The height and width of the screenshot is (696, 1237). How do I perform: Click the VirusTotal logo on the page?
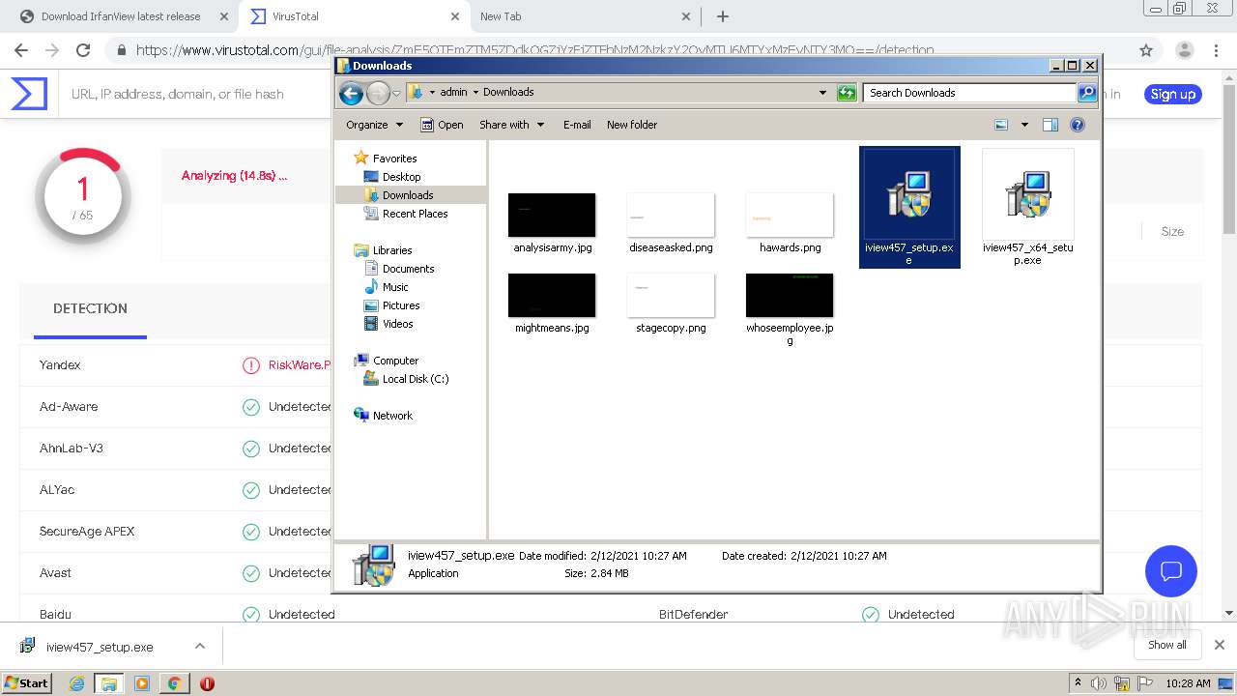(29, 94)
